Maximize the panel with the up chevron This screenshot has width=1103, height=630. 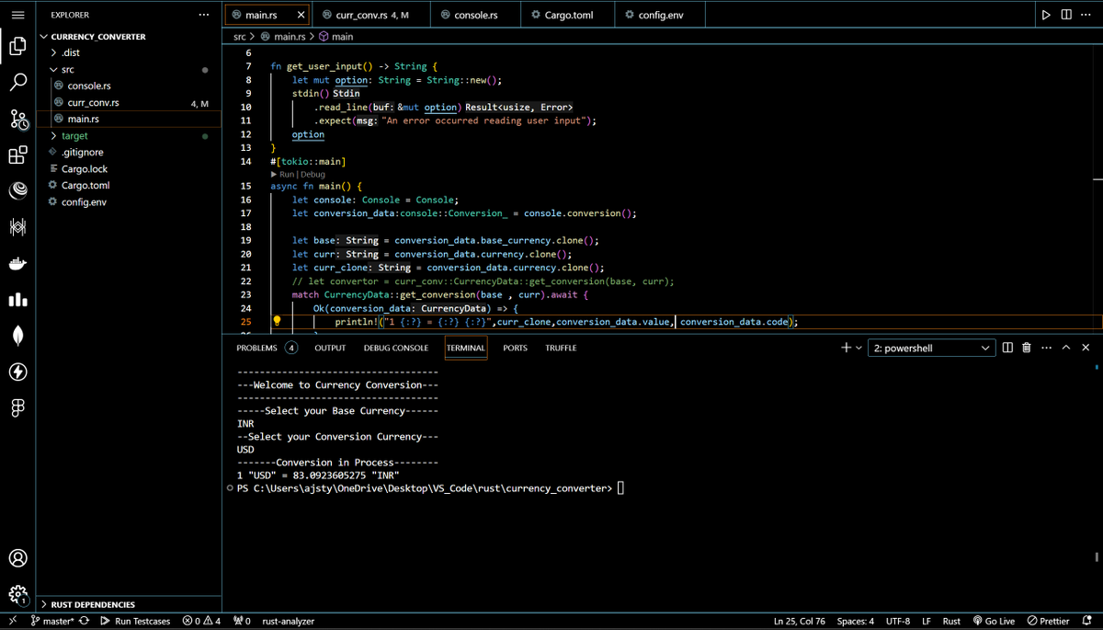1066,348
